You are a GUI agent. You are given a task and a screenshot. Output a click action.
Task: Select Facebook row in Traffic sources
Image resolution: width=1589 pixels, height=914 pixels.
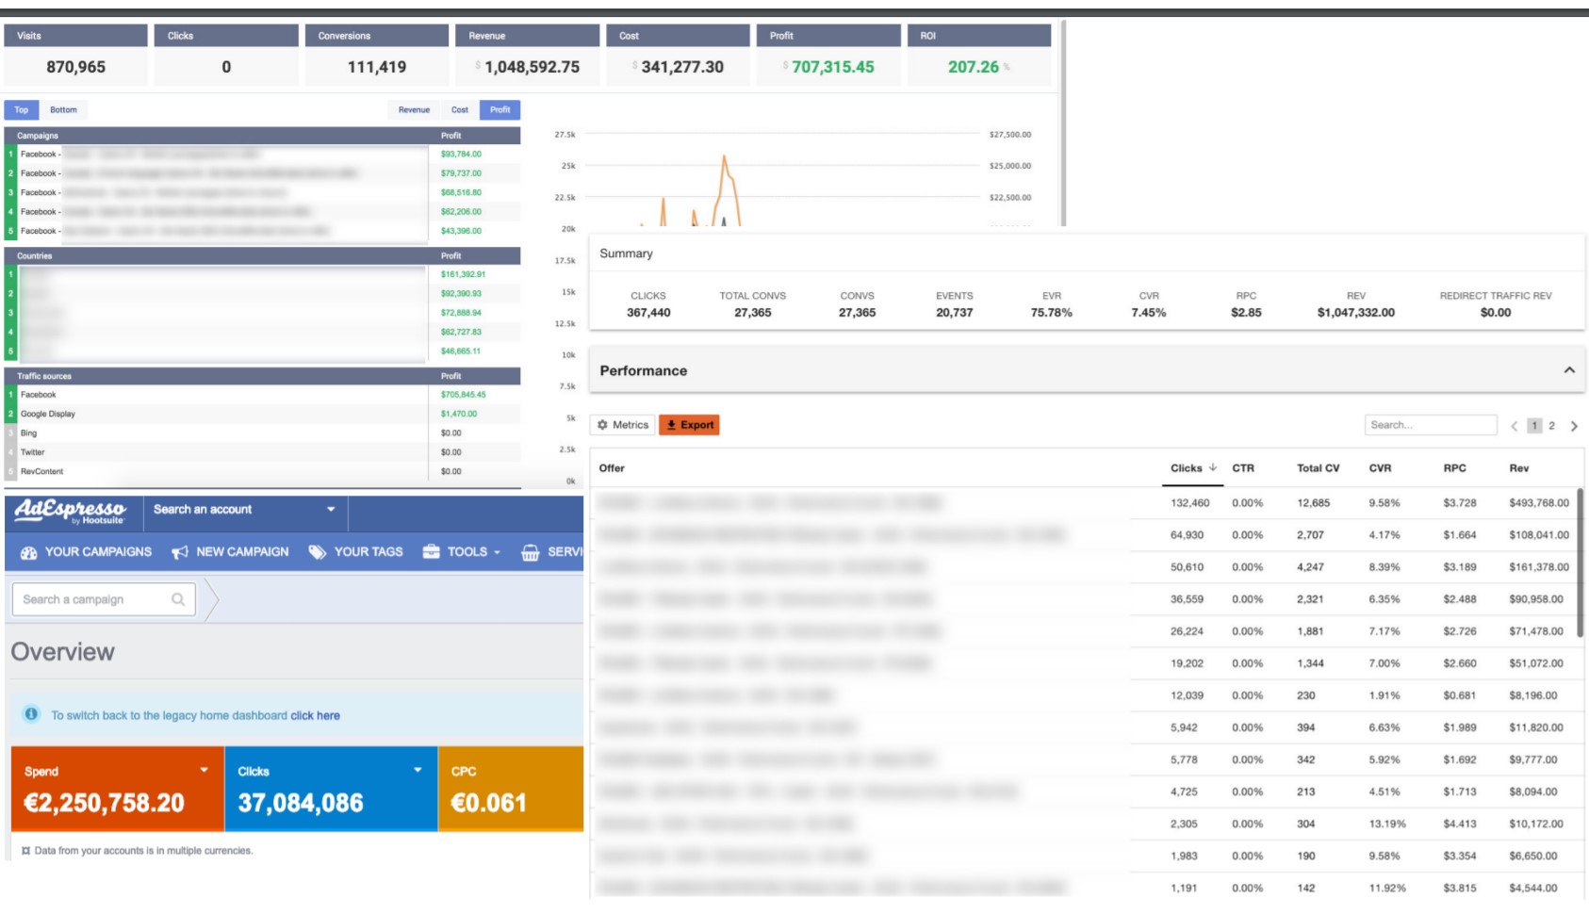(263, 395)
